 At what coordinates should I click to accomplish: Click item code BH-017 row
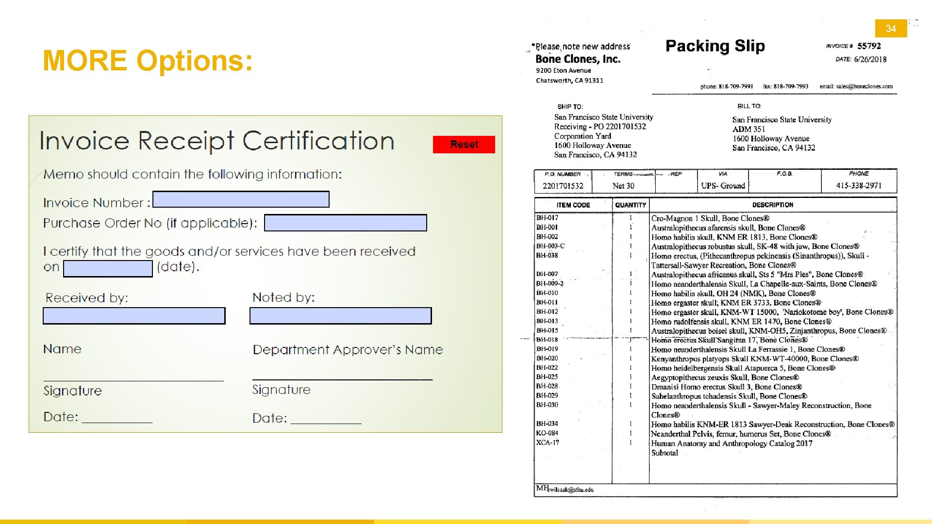(x=547, y=218)
